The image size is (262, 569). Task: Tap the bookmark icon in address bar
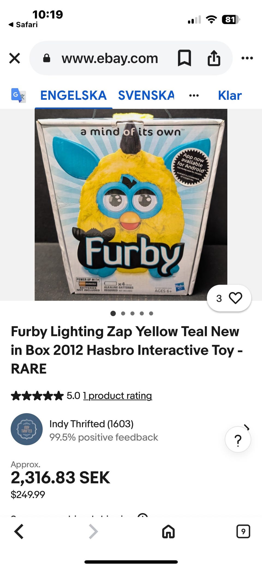184,58
